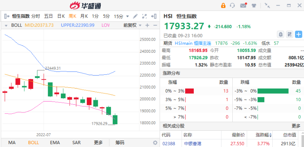
Task: Expand the 15分 timeframe dropdown arrow
Action: click(x=127, y=16)
